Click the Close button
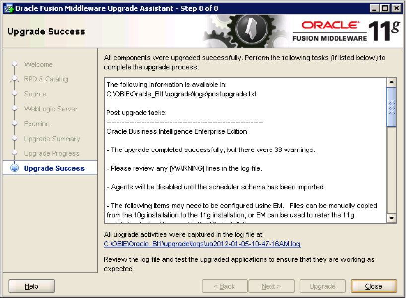 click(374, 286)
